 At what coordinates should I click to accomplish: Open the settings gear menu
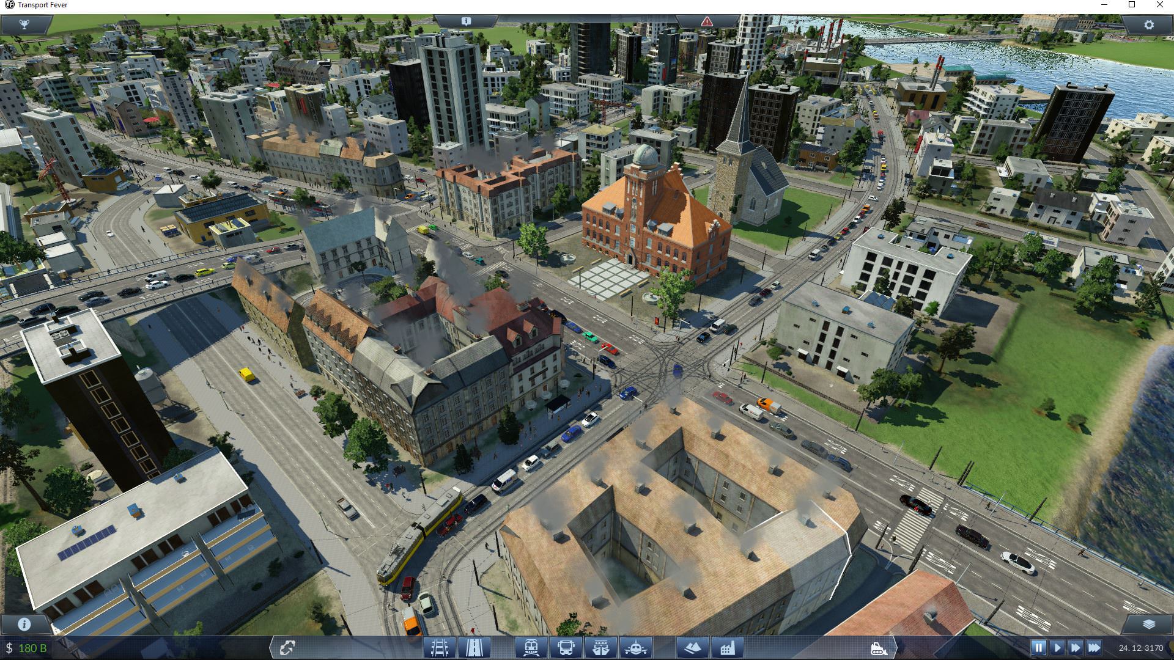point(1148,25)
